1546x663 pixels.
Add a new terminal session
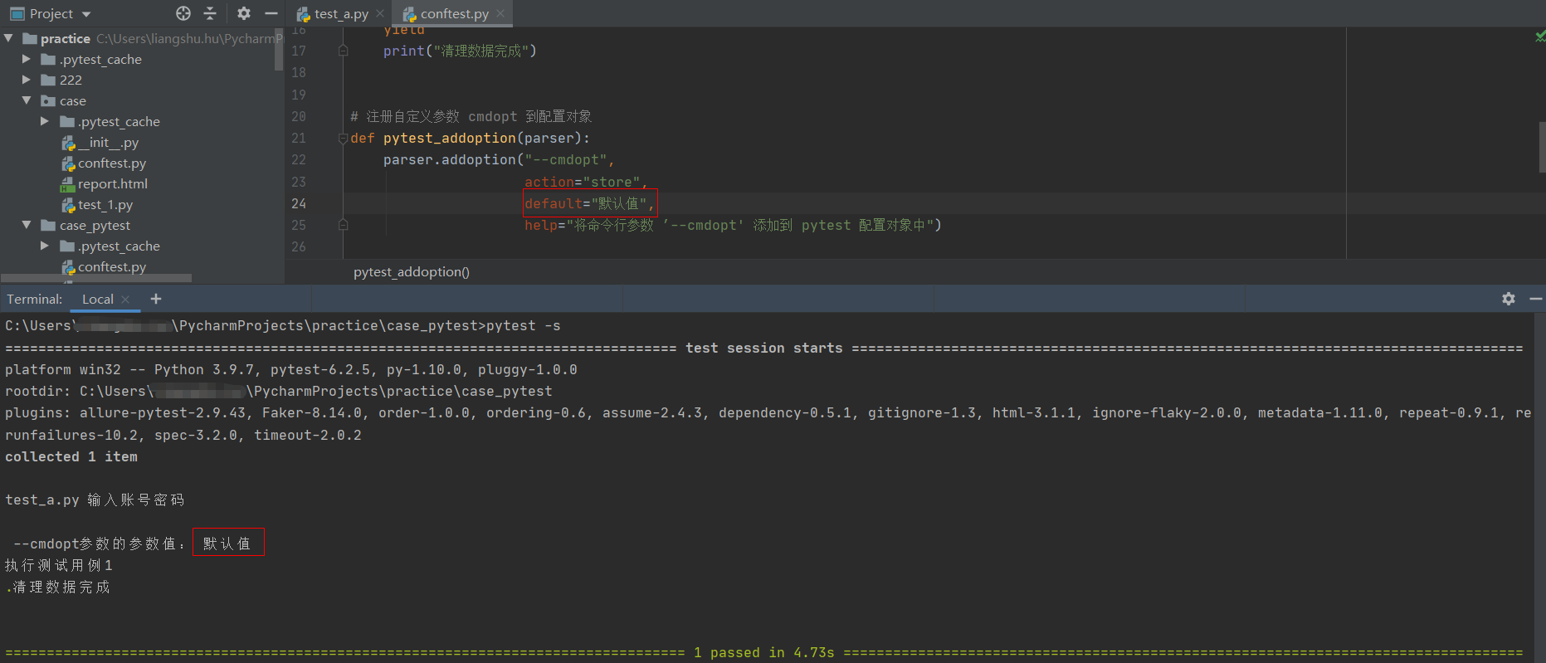click(x=155, y=299)
